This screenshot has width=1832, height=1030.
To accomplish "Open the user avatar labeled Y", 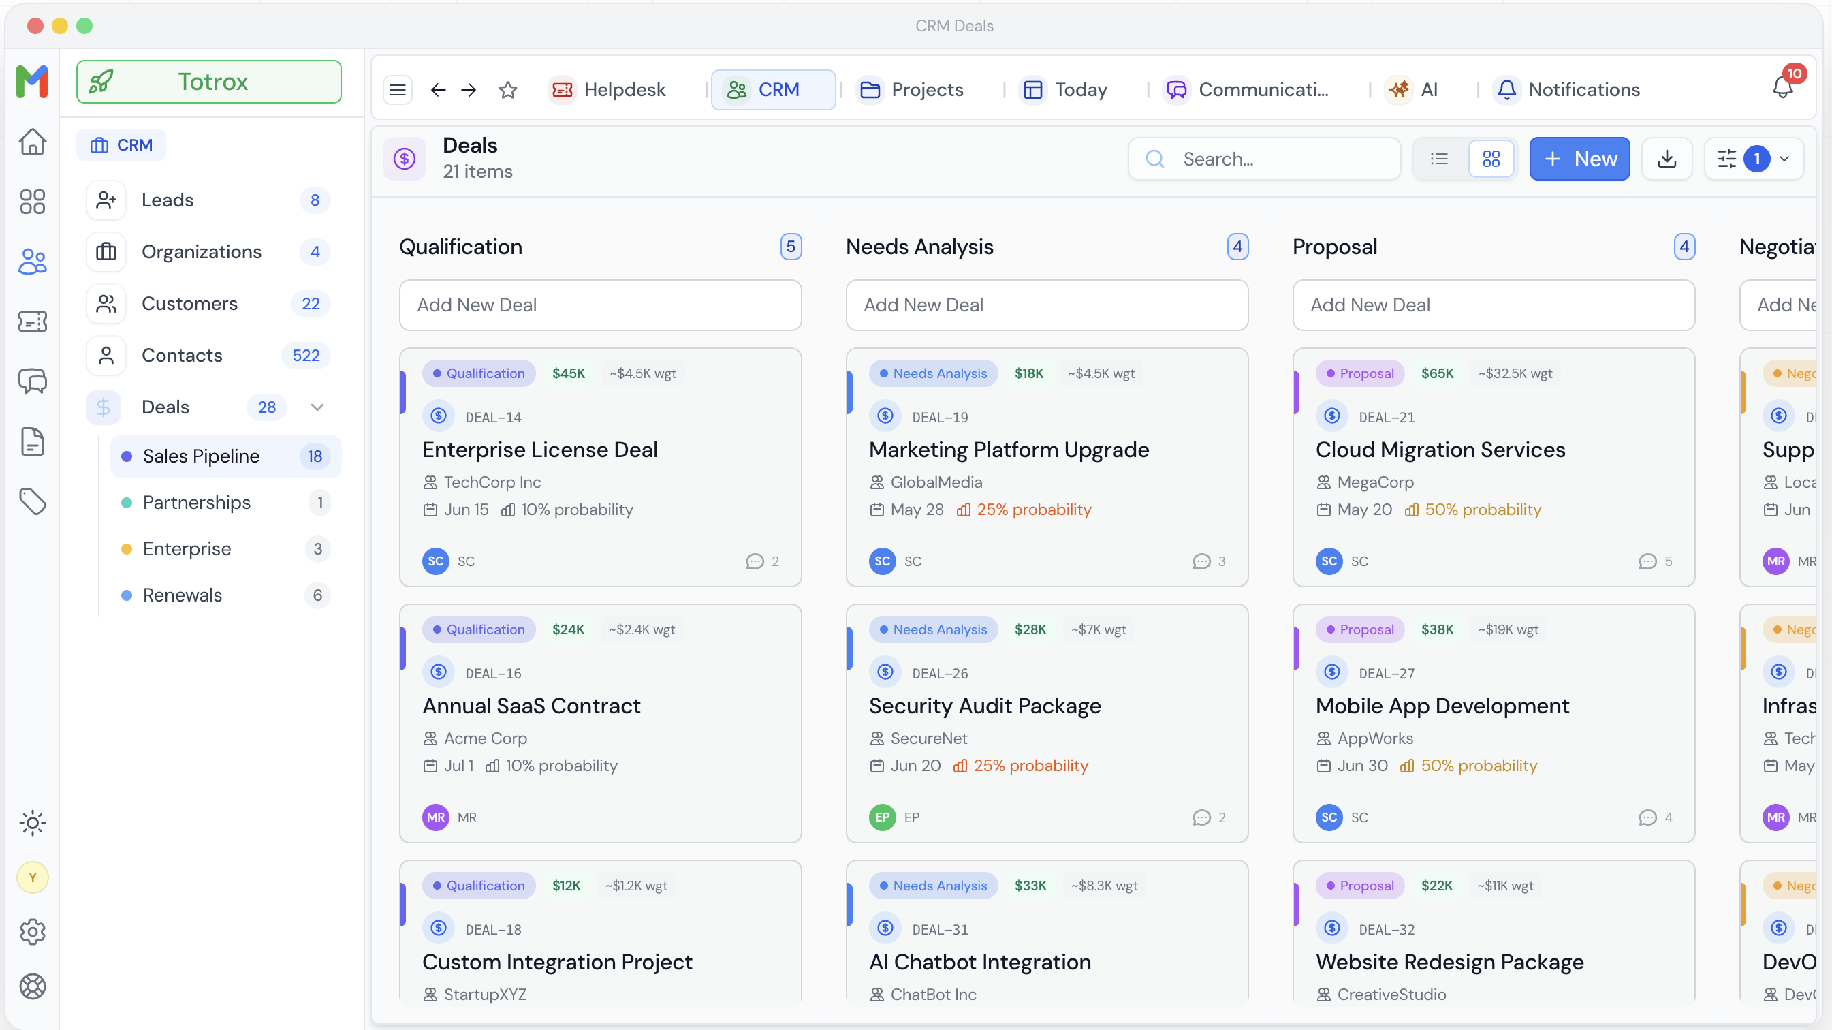I will [32, 877].
